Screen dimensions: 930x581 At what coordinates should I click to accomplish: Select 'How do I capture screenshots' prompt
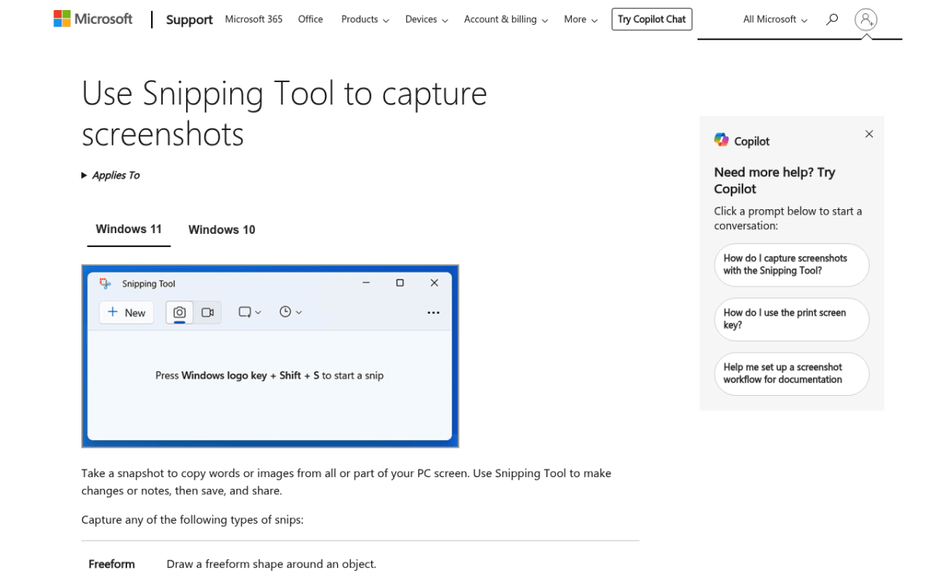click(791, 265)
